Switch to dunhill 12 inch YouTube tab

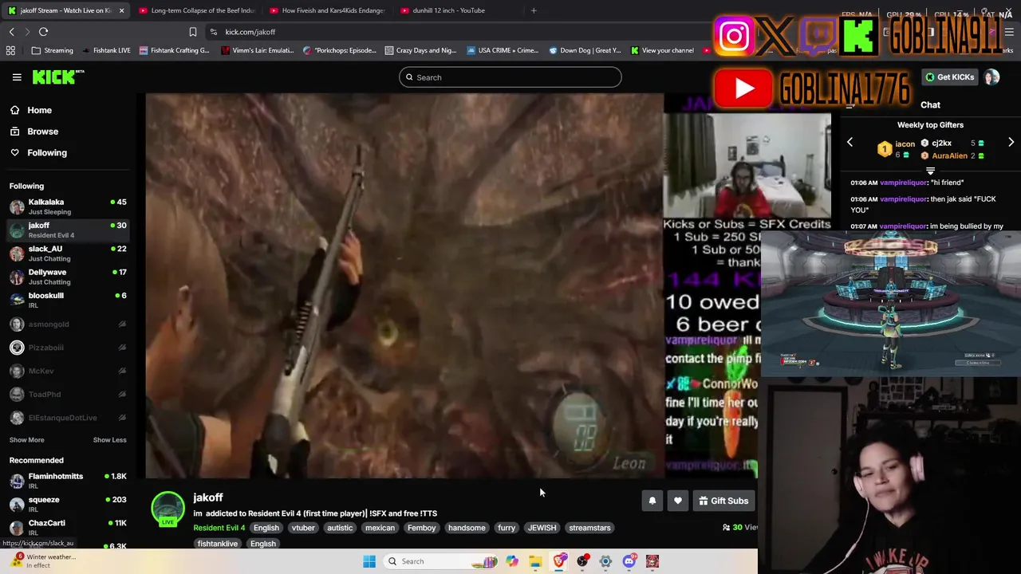pyautogui.click(x=458, y=10)
